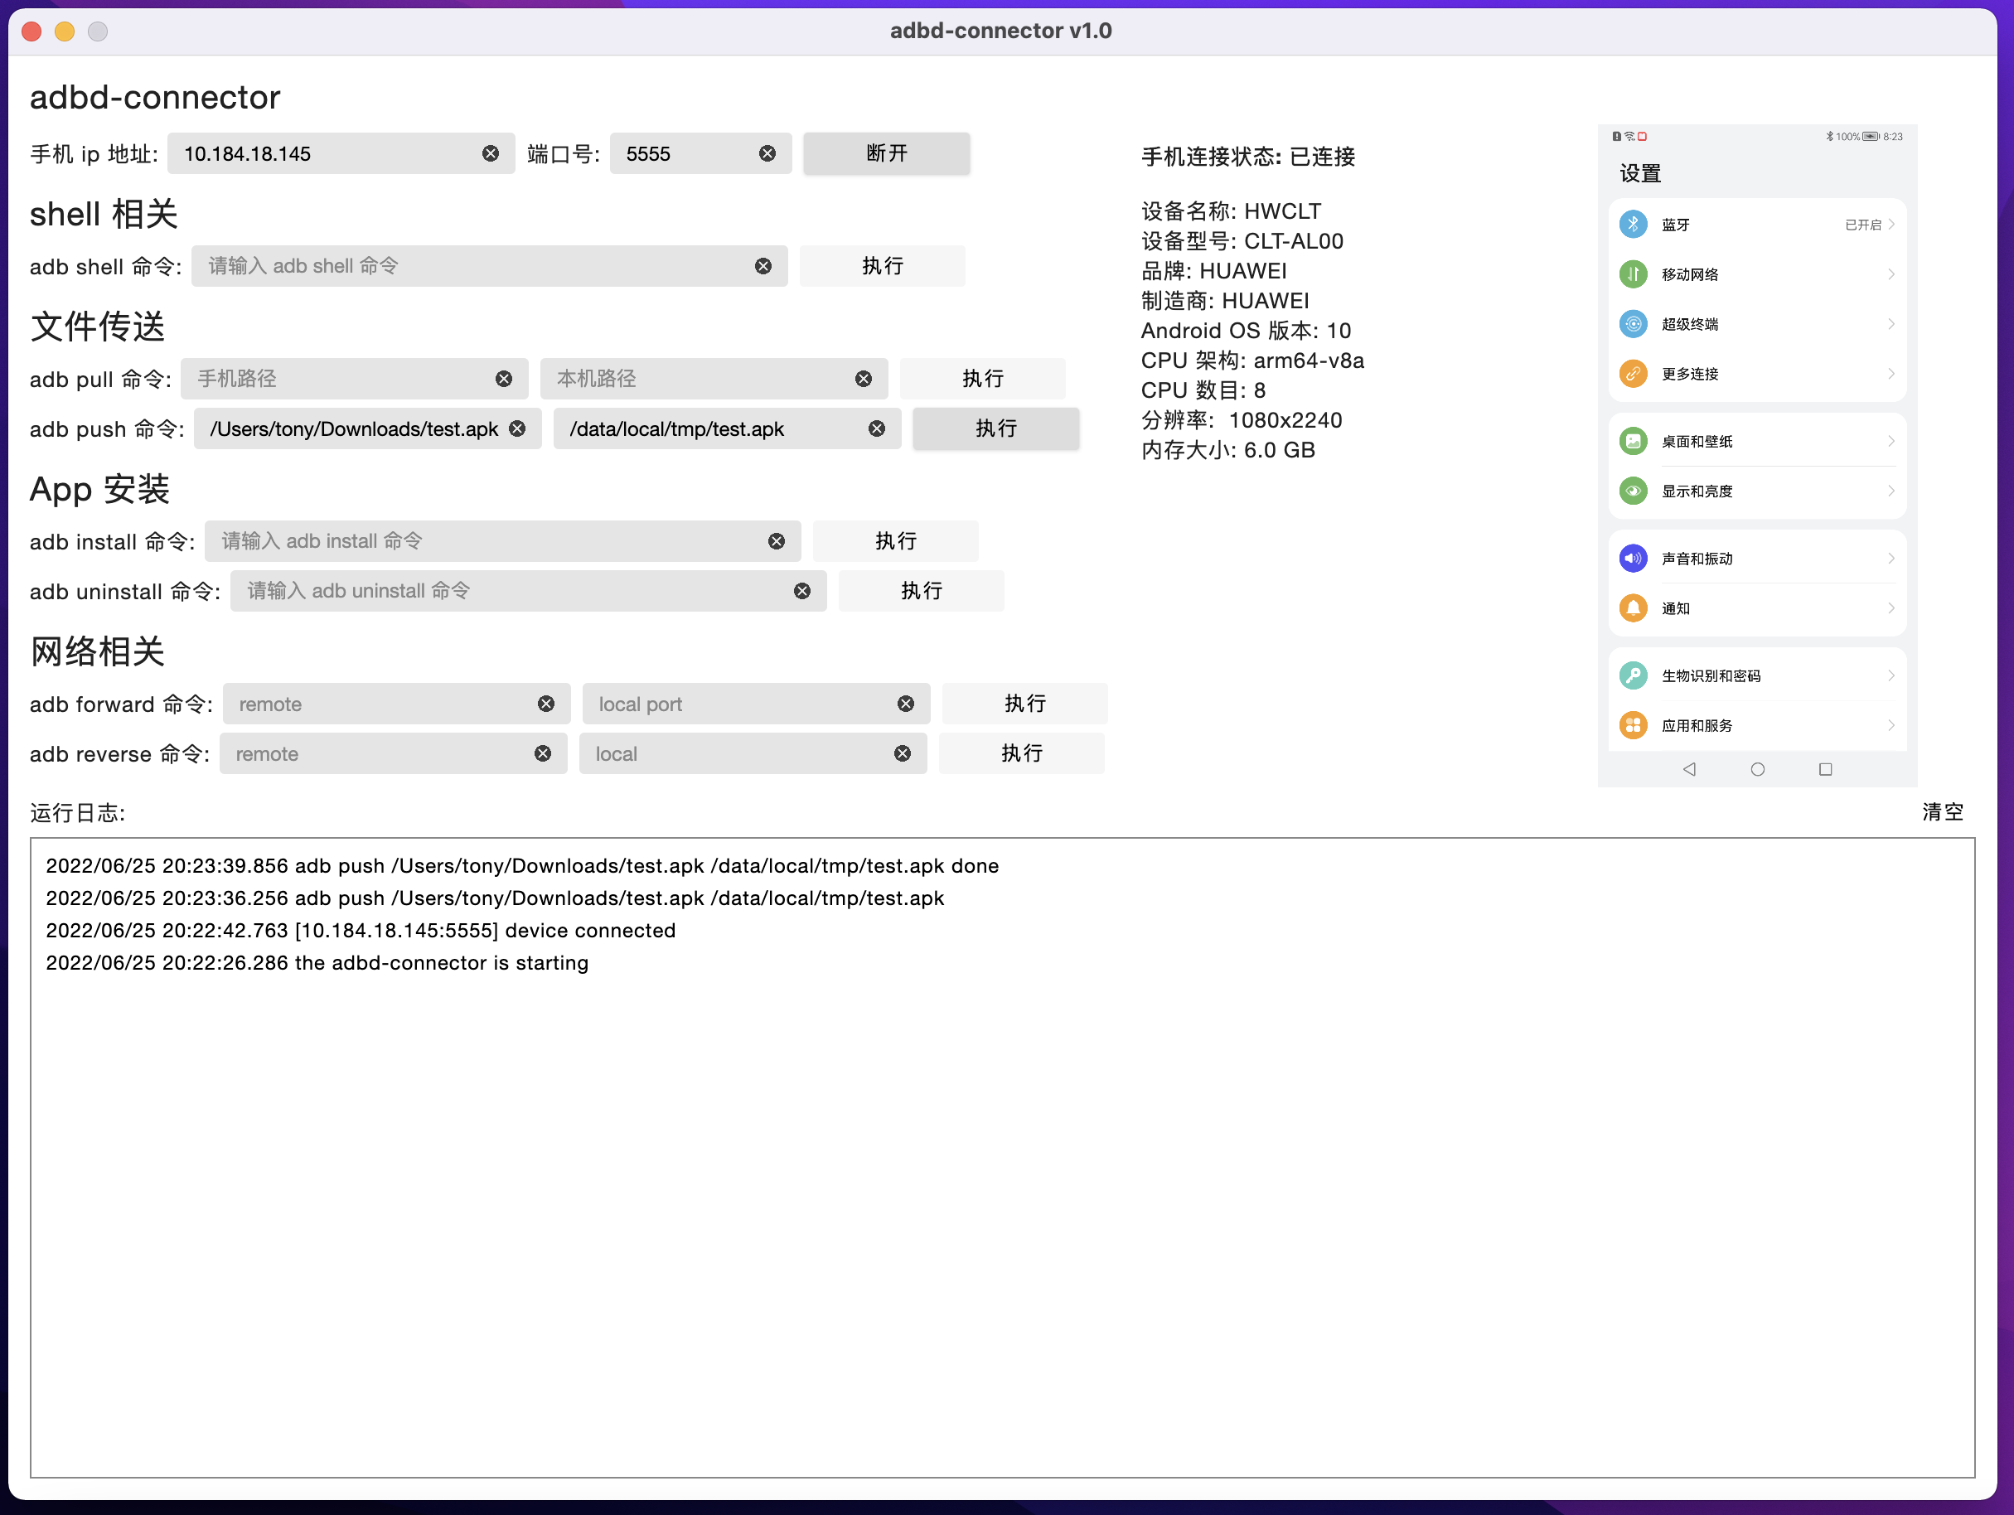Execute the adb reverse command

[1020, 754]
